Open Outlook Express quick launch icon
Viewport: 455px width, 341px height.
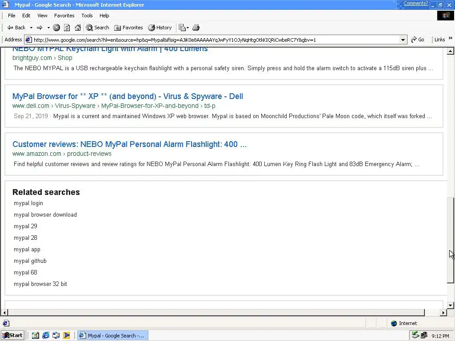click(56, 336)
